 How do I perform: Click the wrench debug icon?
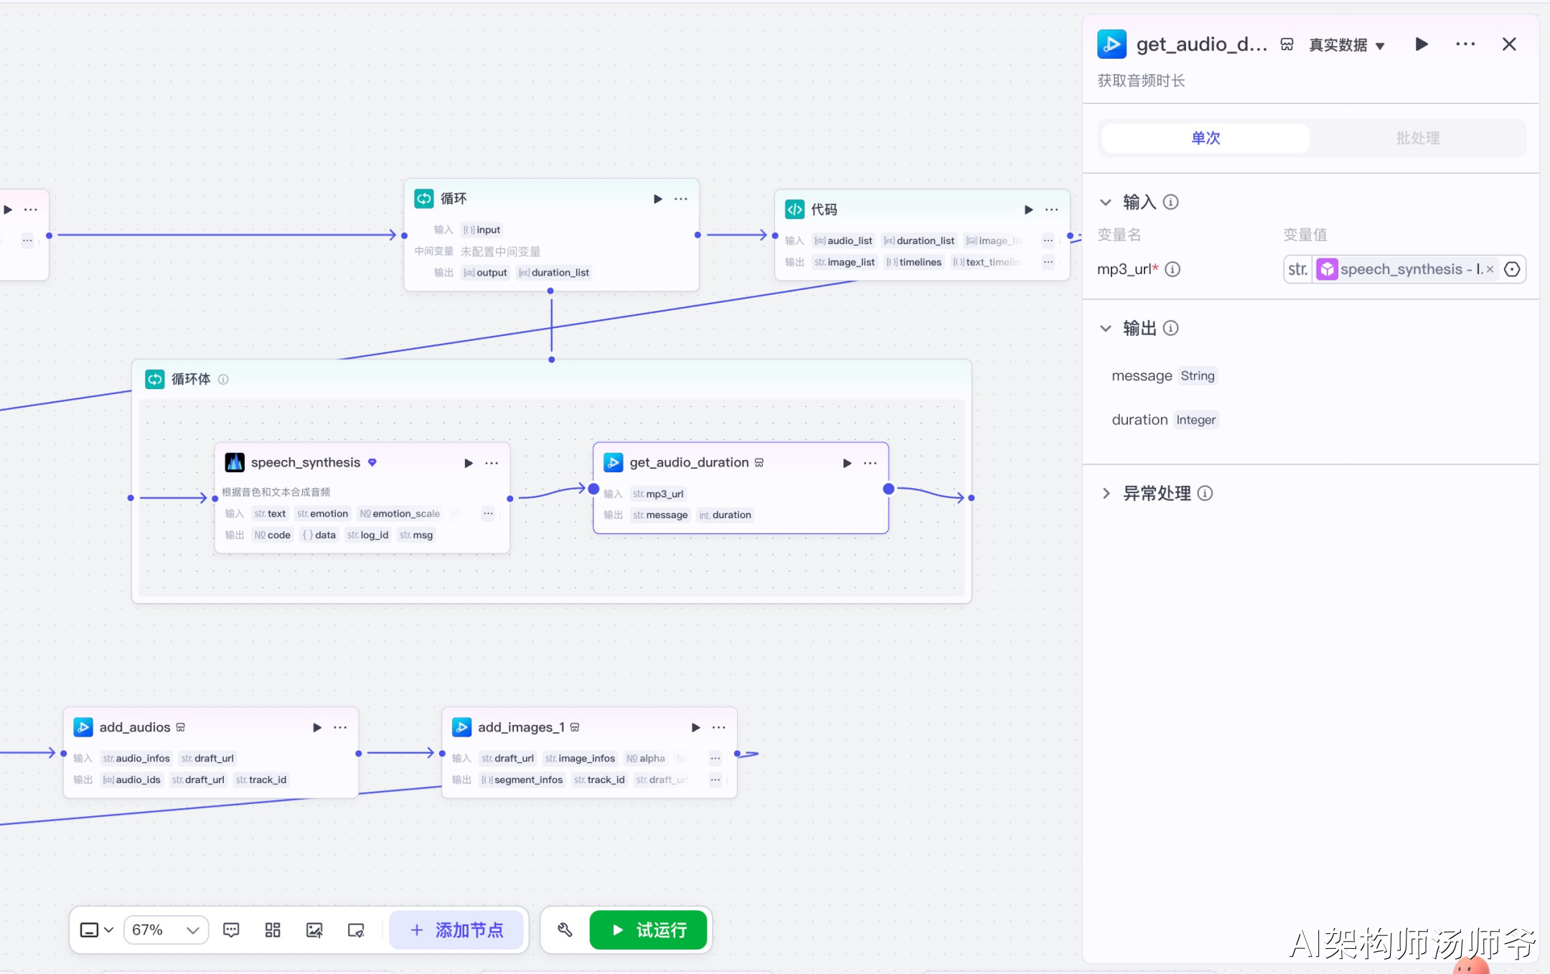[565, 930]
